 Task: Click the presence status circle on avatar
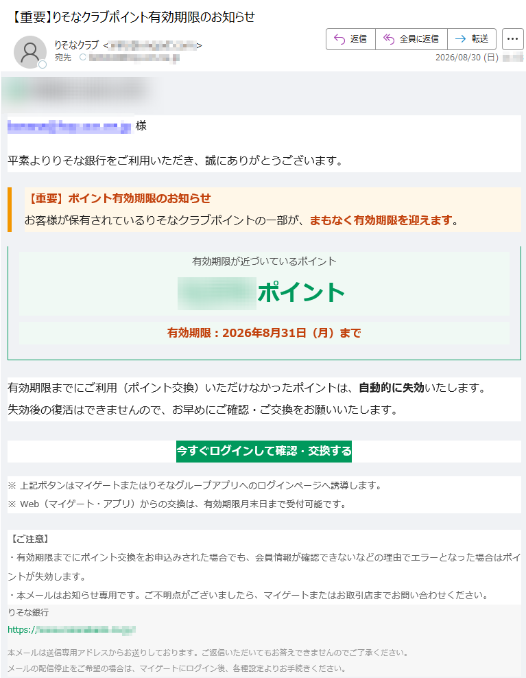43,65
